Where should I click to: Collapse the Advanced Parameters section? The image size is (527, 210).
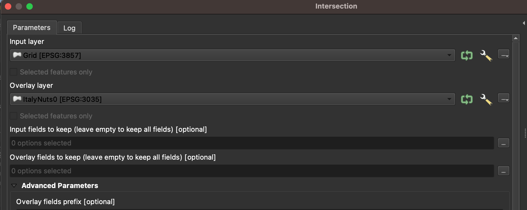tap(14, 186)
